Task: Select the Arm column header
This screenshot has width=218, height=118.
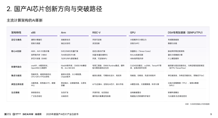Action: 63,33
